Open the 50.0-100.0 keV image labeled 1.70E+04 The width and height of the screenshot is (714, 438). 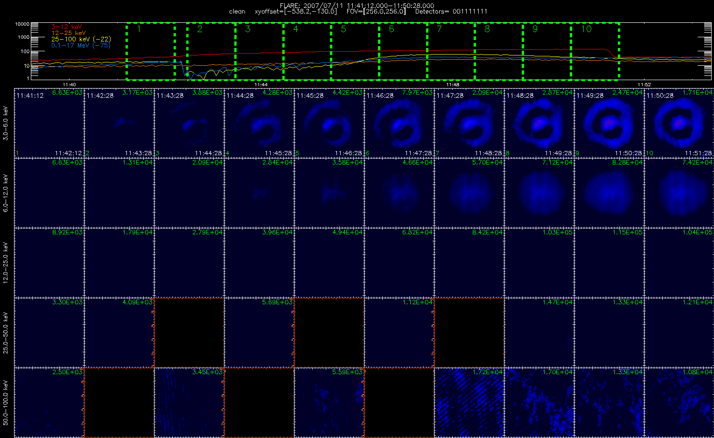(539, 403)
